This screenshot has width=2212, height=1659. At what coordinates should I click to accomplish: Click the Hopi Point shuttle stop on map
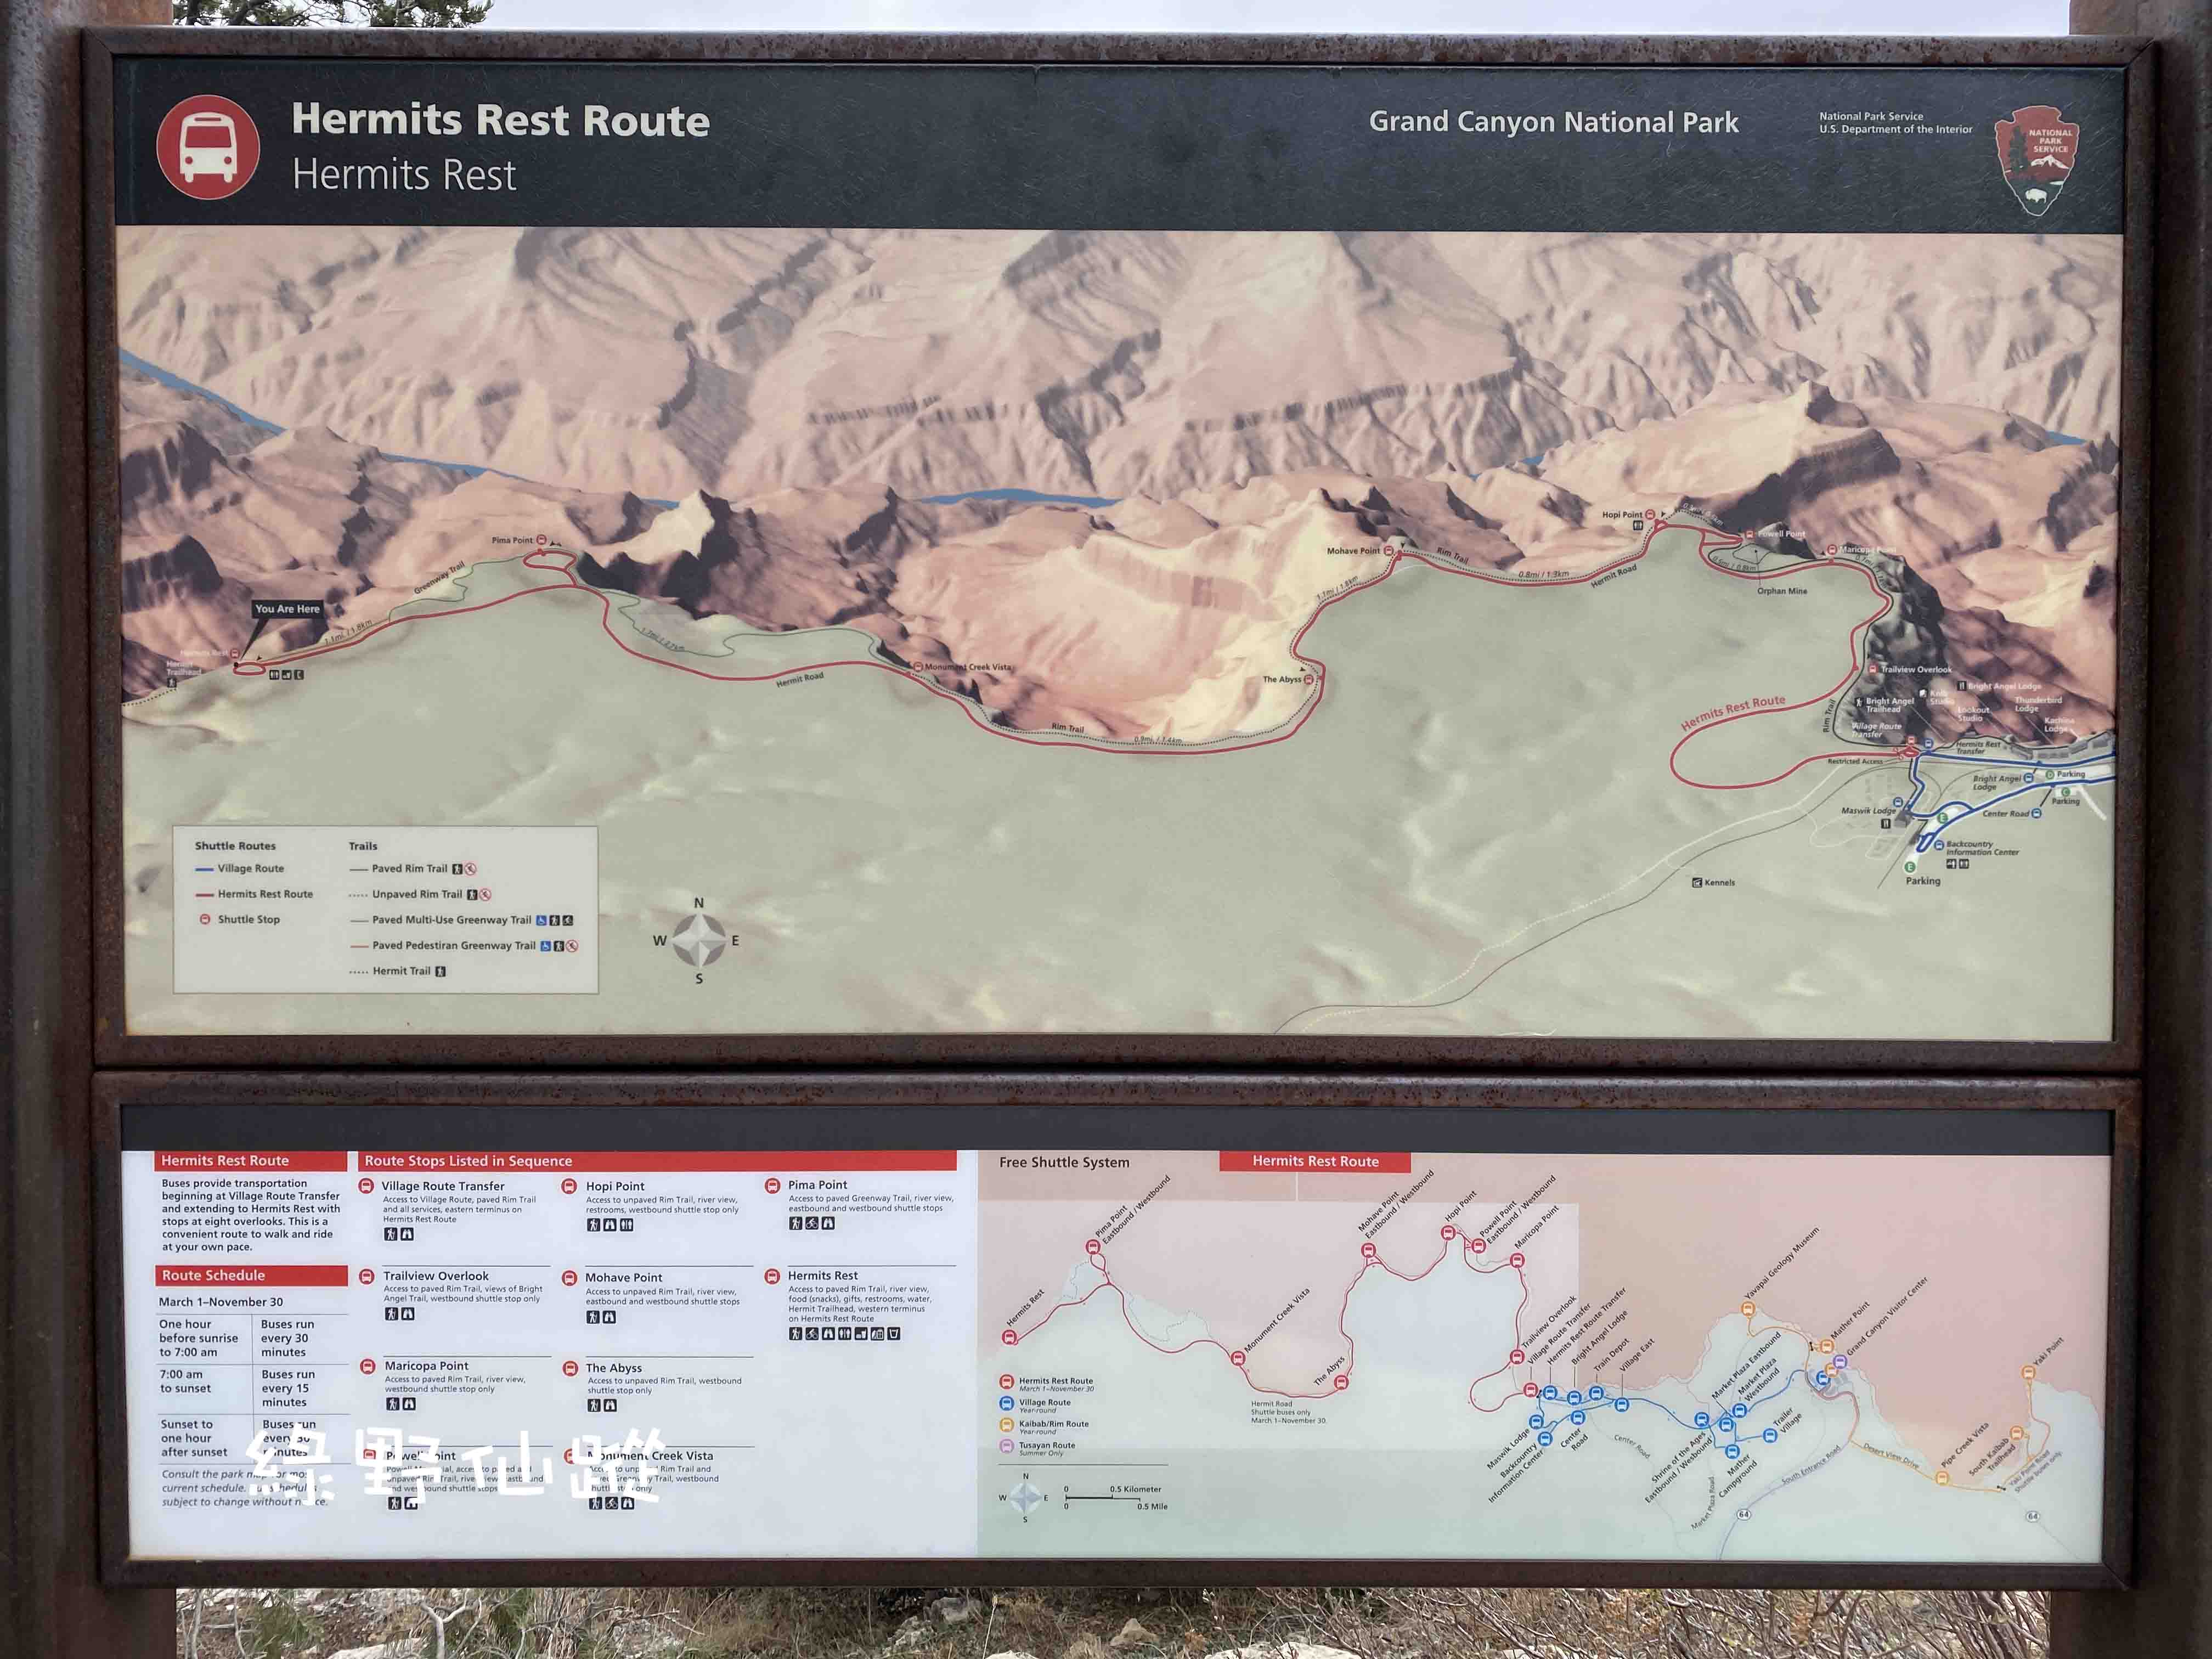1649,515
